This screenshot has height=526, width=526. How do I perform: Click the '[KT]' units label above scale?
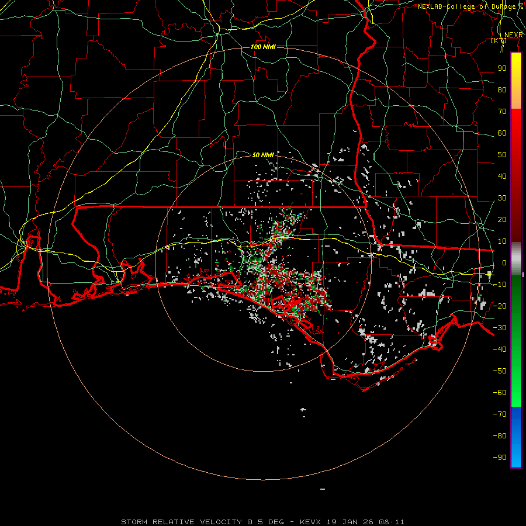[499, 41]
